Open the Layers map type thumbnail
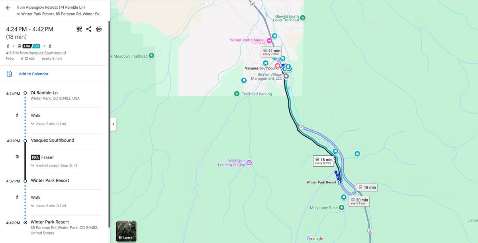The image size is (478, 243). point(126,231)
